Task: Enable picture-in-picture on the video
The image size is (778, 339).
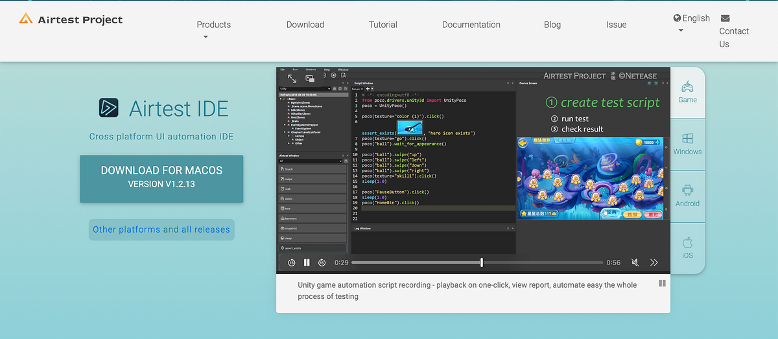Action: (x=311, y=78)
